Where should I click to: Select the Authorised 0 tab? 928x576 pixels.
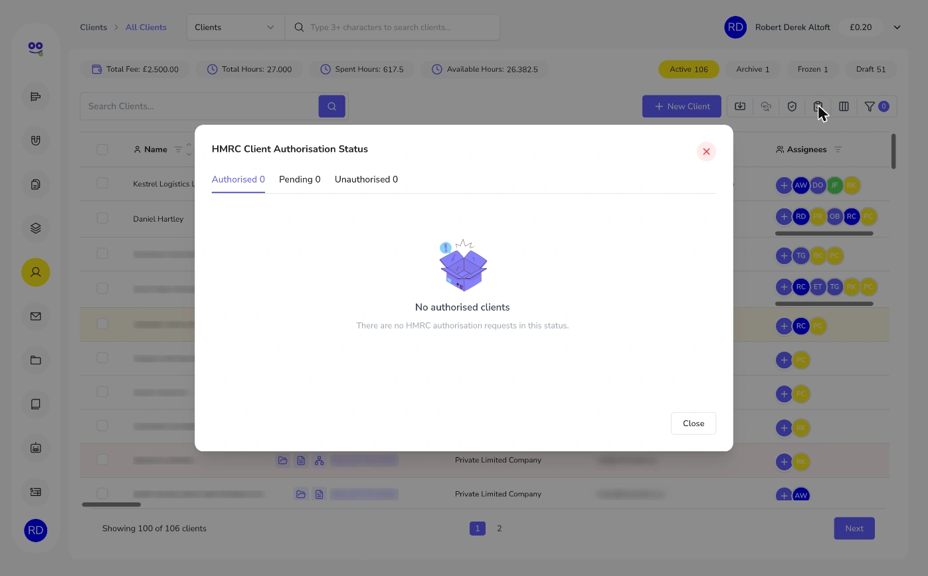click(x=238, y=179)
